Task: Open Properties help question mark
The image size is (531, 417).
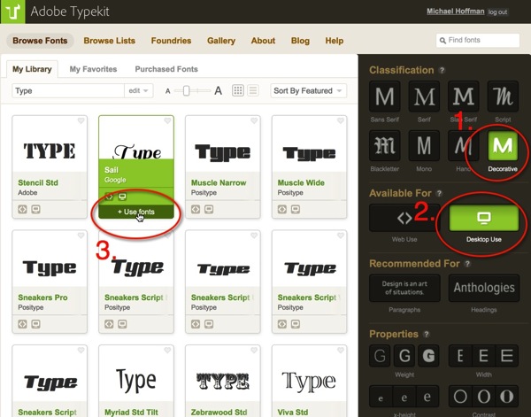Action: [427, 334]
